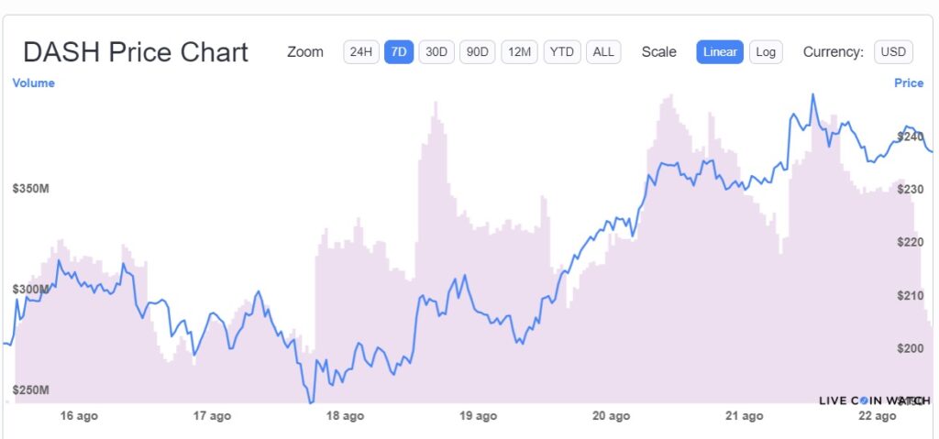Switch chart to Log scale
The width and height of the screenshot is (939, 439).
[x=766, y=52]
